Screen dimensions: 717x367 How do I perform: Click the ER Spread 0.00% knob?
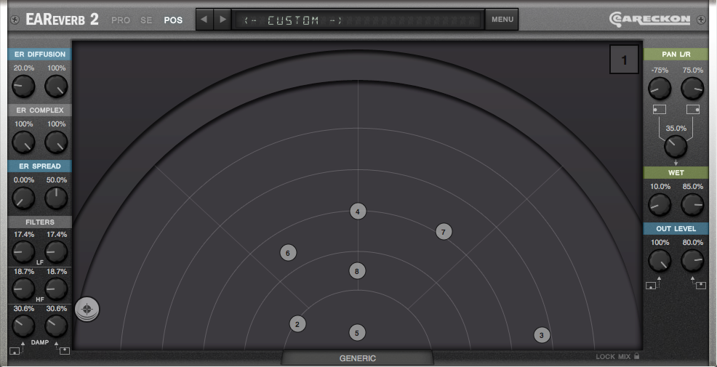point(23,198)
